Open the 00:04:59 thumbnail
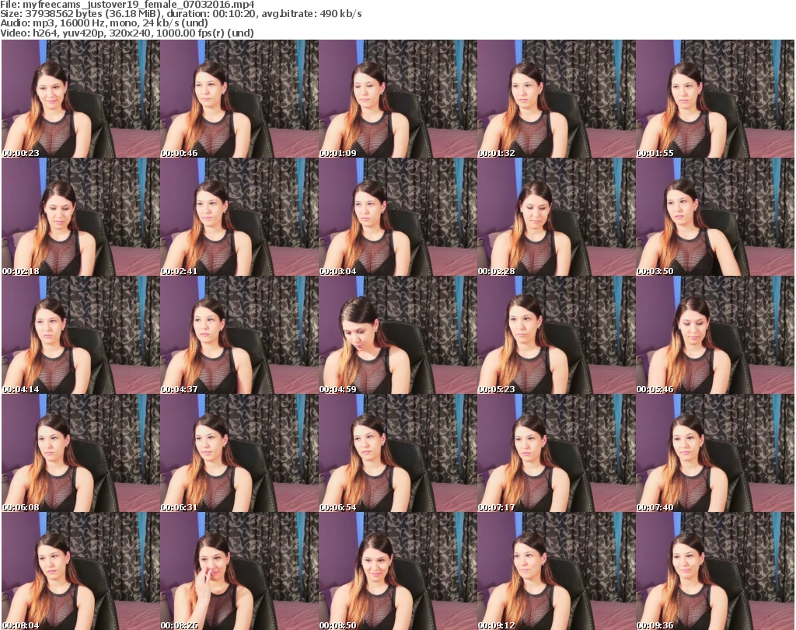Image resolution: width=796 pixels, height=630 pixels. click(397, 336)
